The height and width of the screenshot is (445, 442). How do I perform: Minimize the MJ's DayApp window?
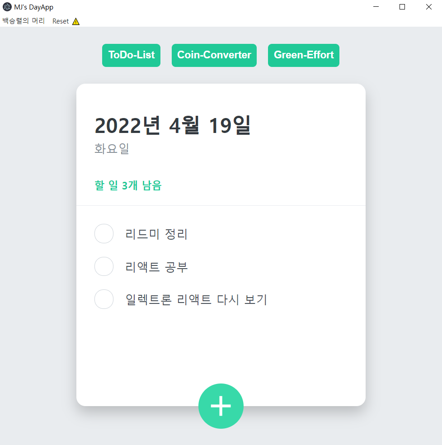point(376,7)
